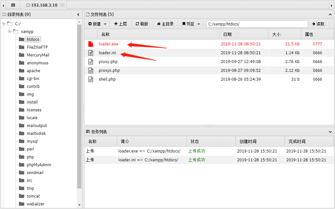The height and width of the screenshot is (209, 335).
Task: Click the proxyx.php file icon
Action: [x=91, y=71]
